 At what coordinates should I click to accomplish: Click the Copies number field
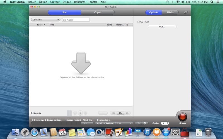(164, 123)
